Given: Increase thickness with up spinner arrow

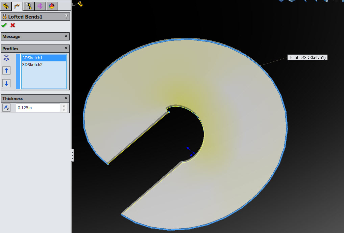Looking at the screenshot, I should point(64,106).
